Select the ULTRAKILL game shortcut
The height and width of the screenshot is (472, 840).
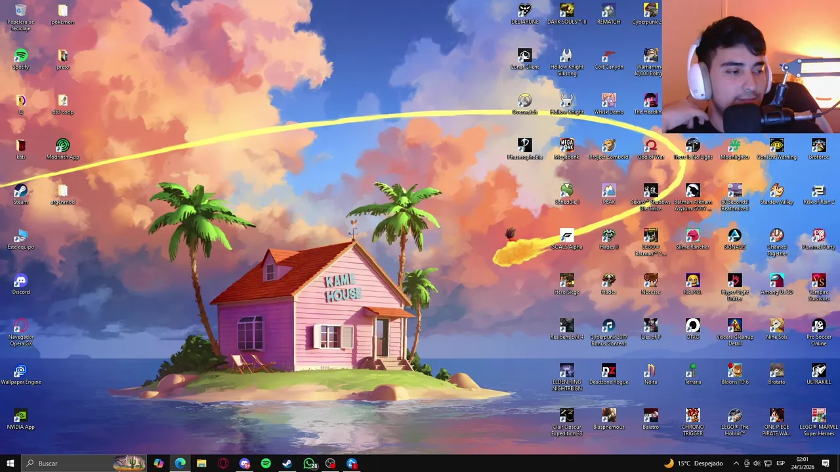818,374
